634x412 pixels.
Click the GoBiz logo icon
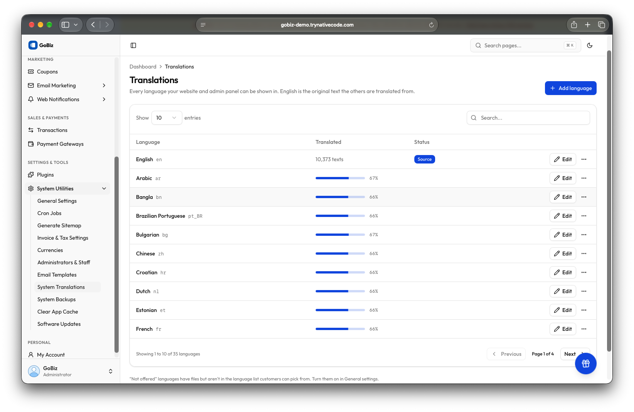tap(33, 45)
